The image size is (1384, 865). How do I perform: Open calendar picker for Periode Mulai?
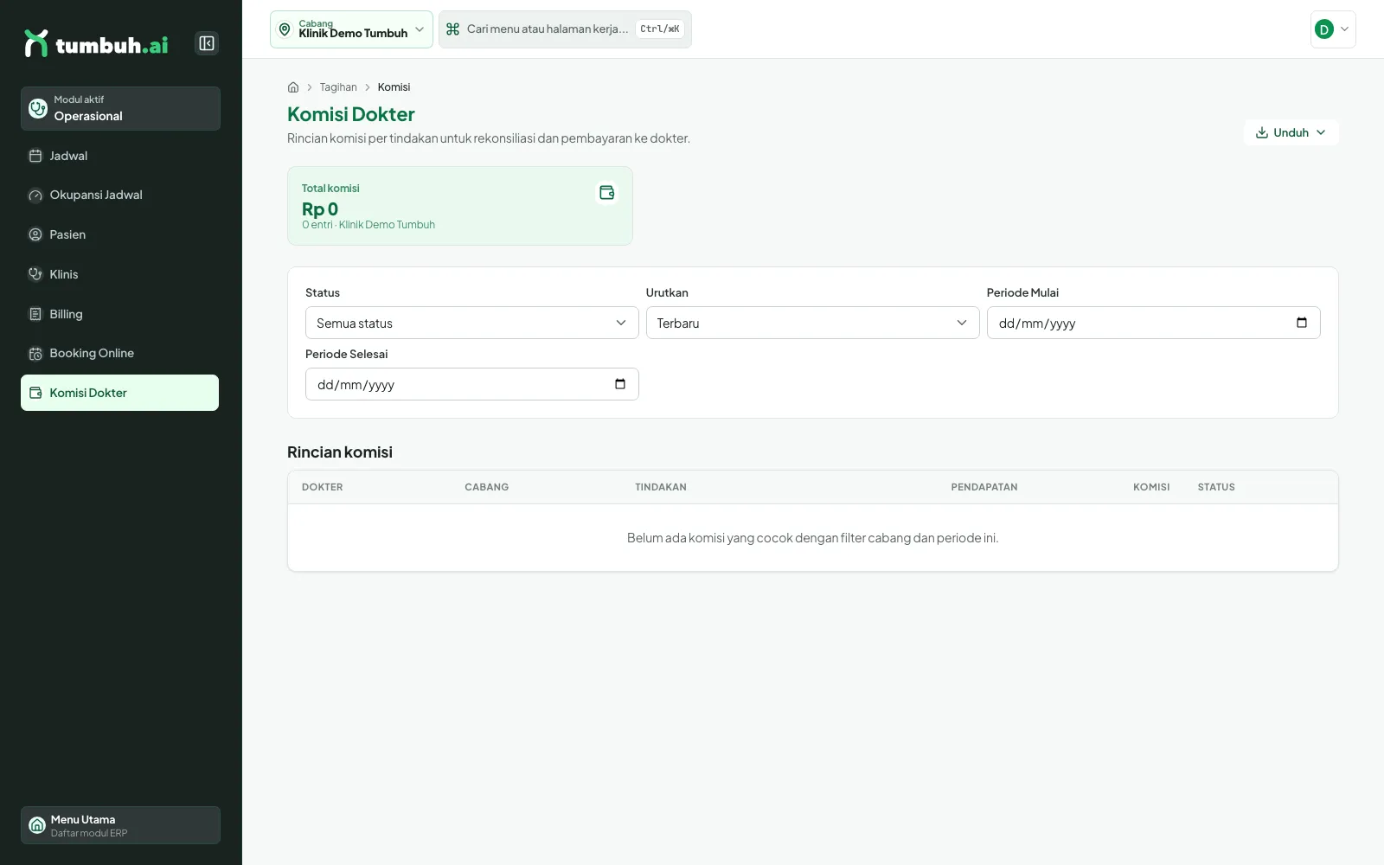[x=1302, y=323]
